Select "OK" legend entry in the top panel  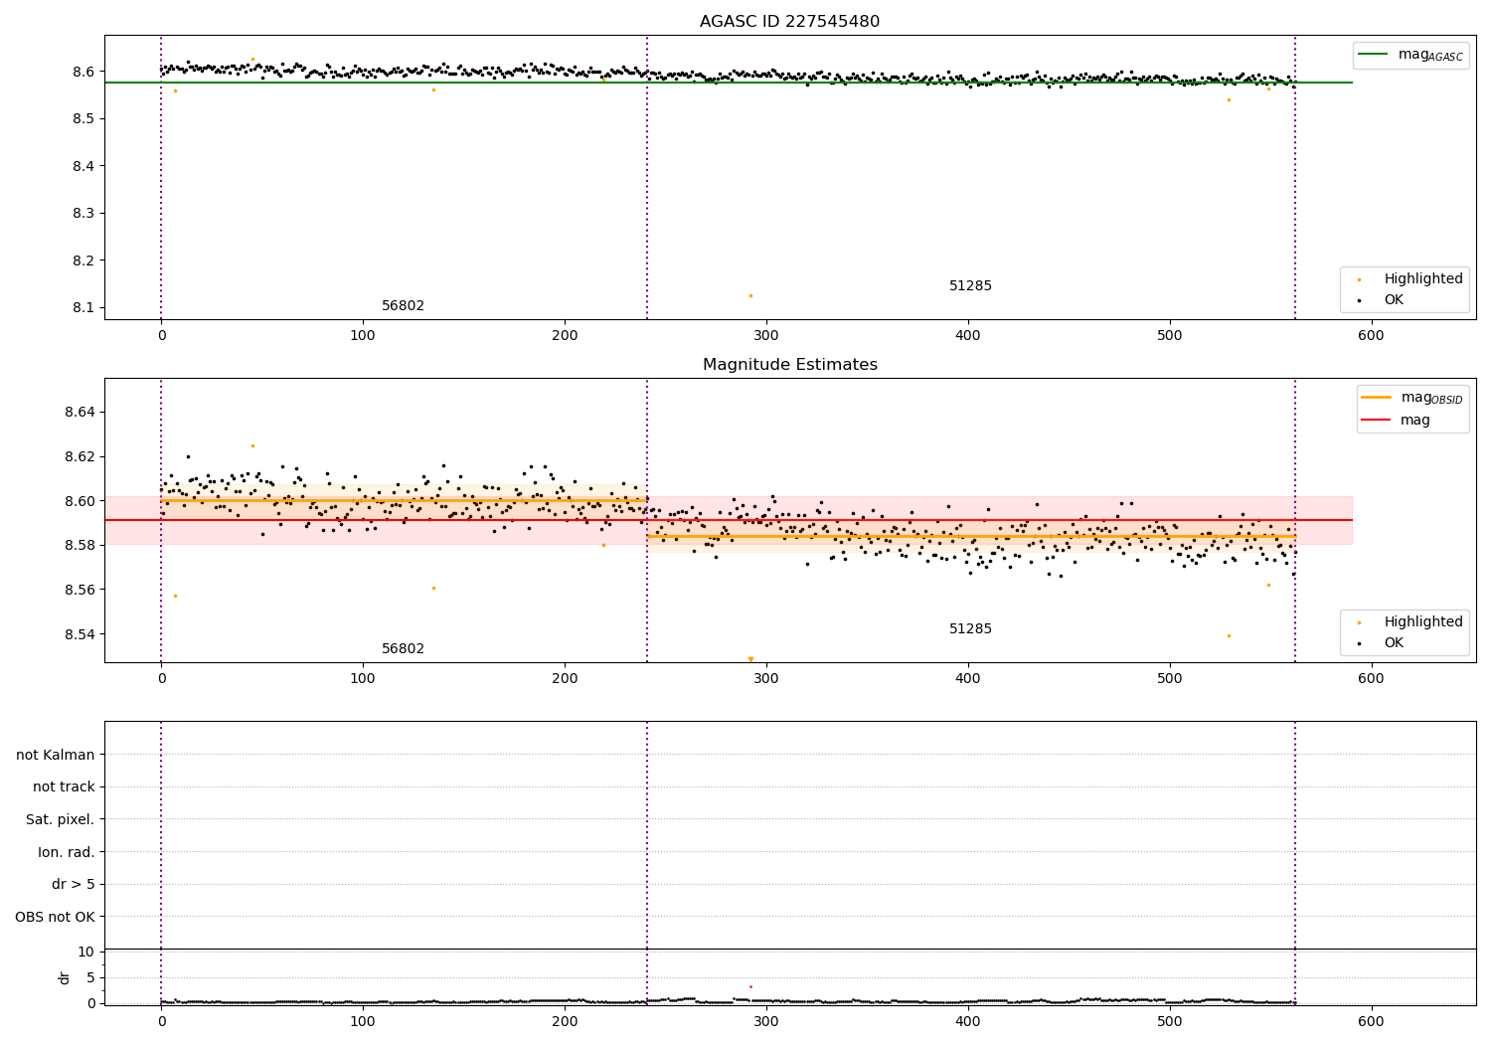click(1394, 300)
